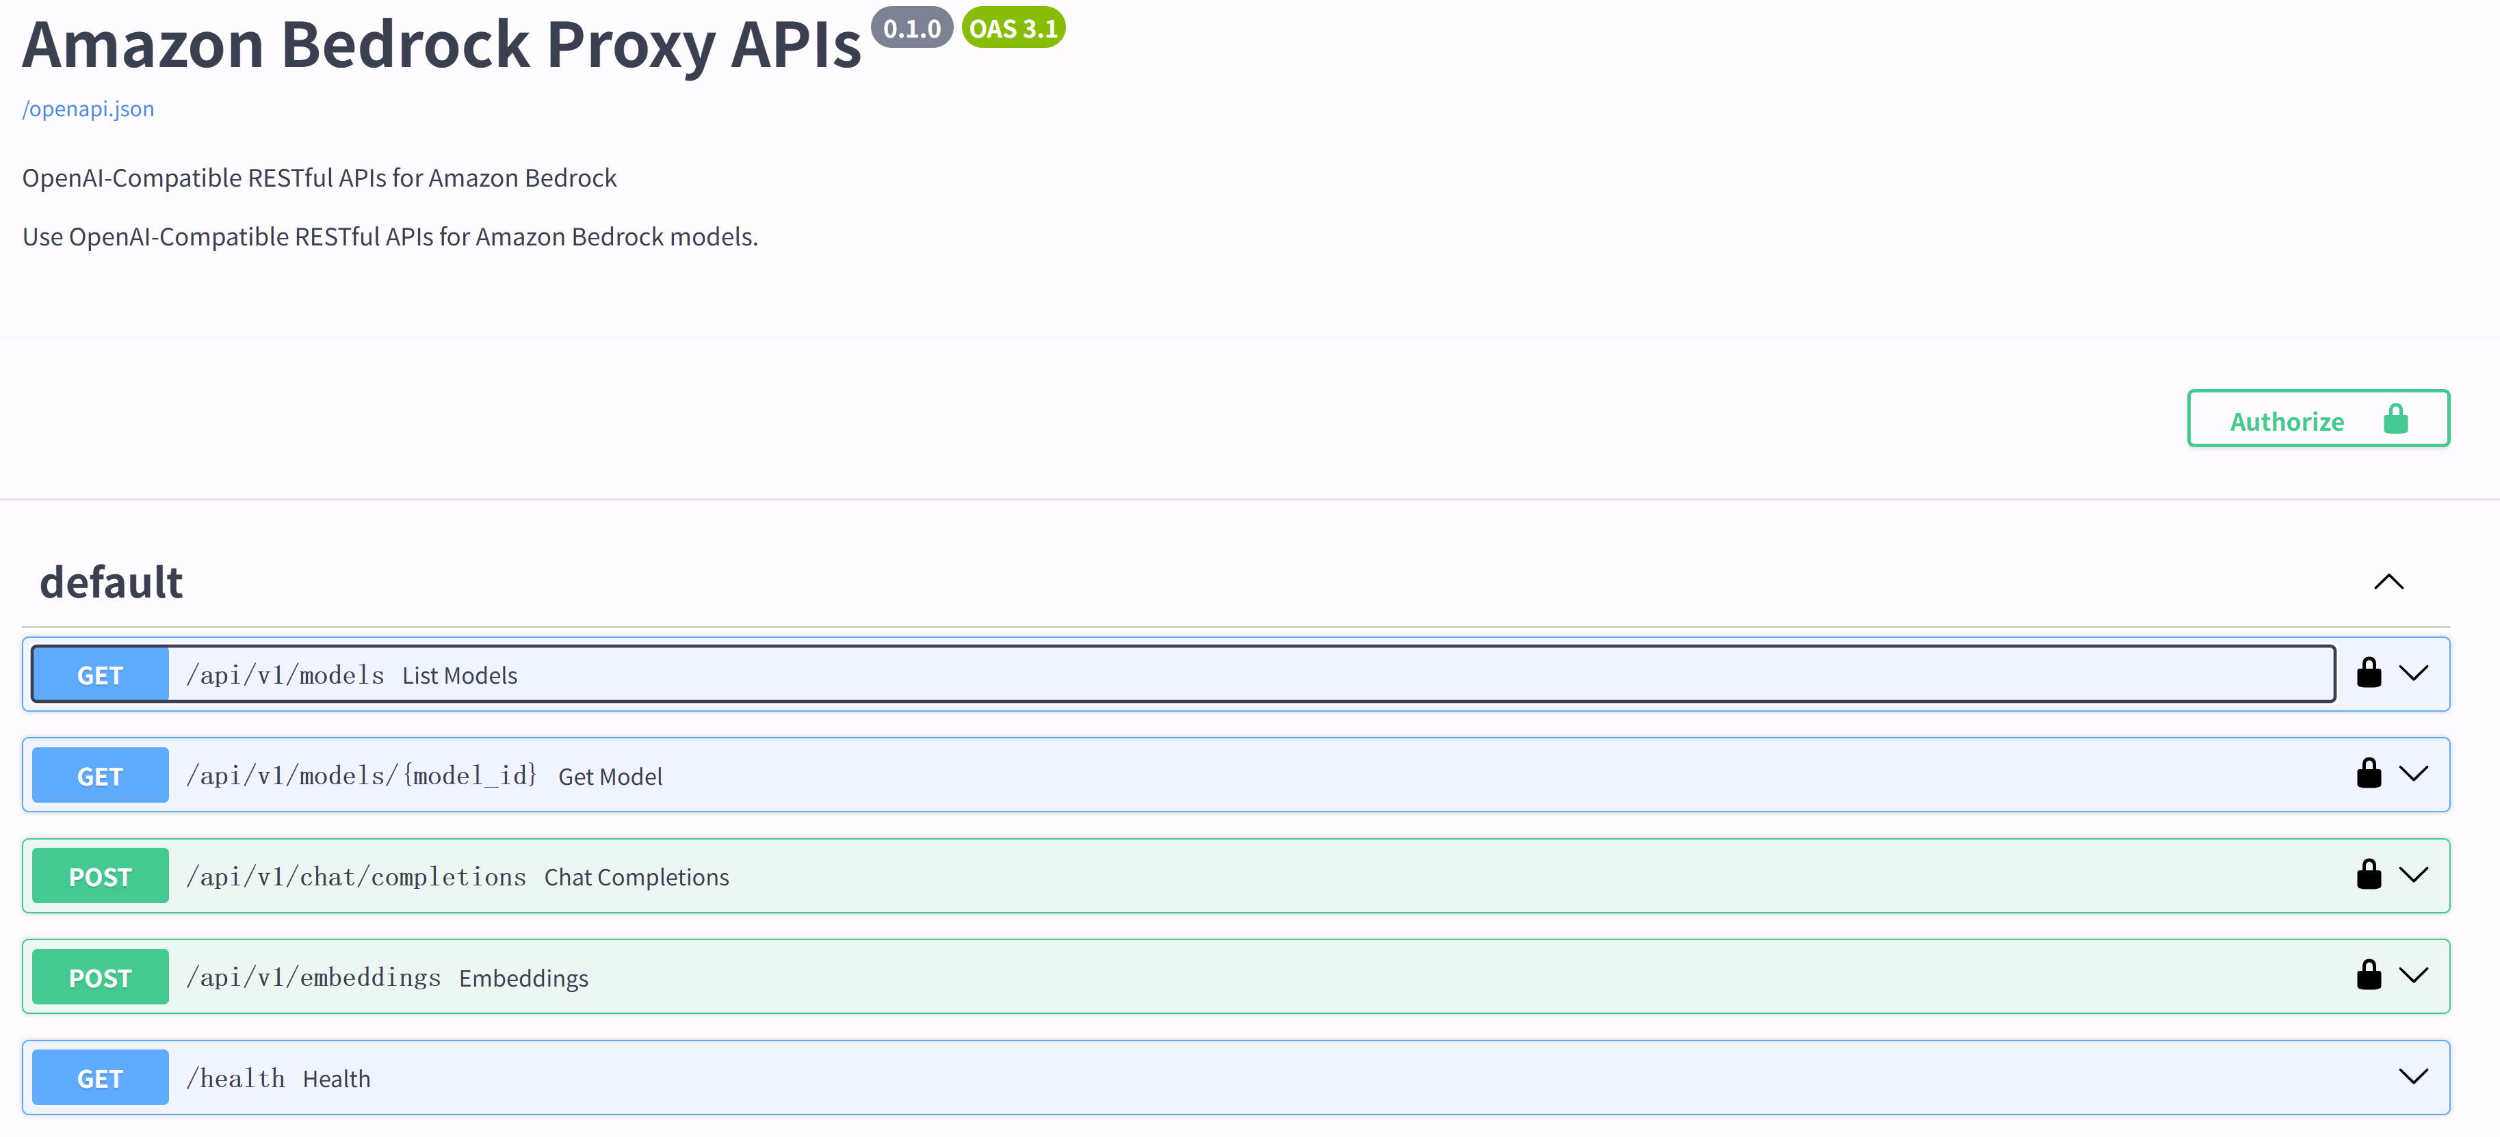The height and width of the screenshot is (1137, 2500).
Task: Click the Authorize button text
Action: (2287, 422)
